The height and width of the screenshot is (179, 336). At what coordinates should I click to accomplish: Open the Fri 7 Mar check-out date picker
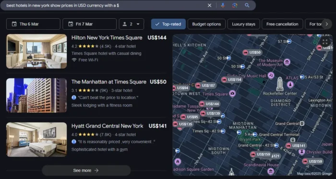pos(89,24)
